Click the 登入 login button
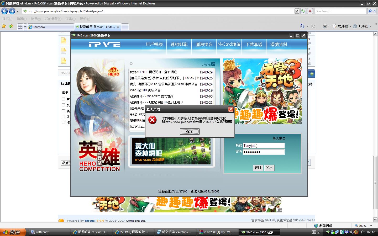Image resolution: width=378 pixels, height=236 pixels. 269,168
